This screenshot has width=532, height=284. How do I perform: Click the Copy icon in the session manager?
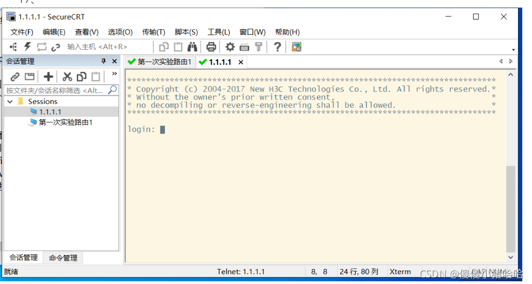pyautogui.click(x=82, y=77)
